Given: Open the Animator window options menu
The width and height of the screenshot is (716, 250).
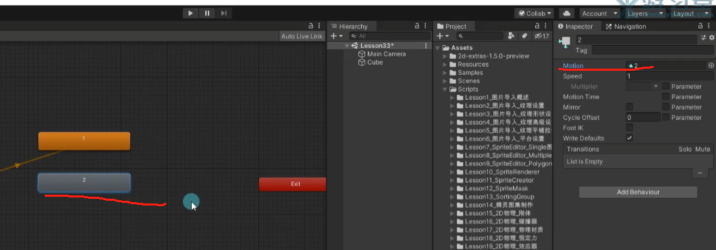Looking at the screenshot, I should 319,26.
